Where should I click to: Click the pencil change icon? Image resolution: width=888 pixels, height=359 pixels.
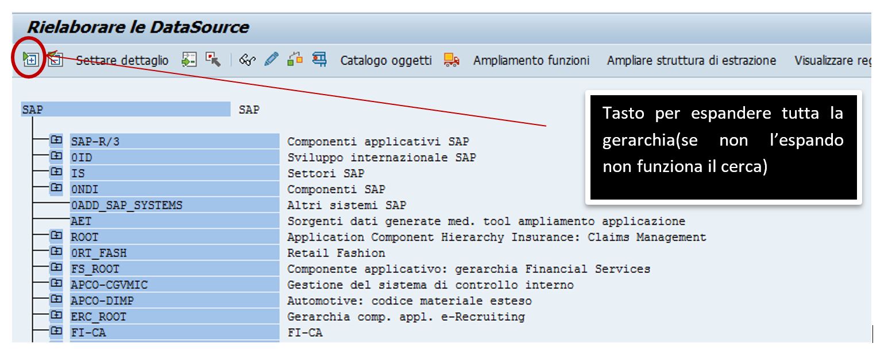click(271, 60)
